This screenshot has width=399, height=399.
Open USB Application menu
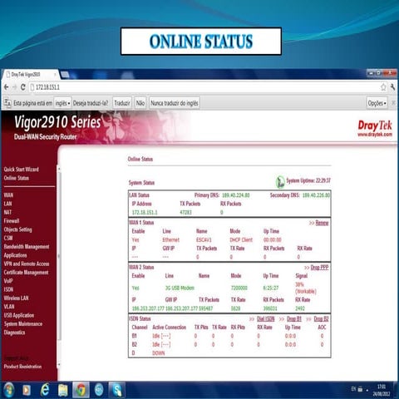click(19, 315)
